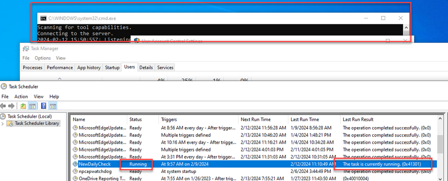Expand the Task Scheduler Library tree node
The height and width of the screenshot is (181, 448).
point(4,124)
